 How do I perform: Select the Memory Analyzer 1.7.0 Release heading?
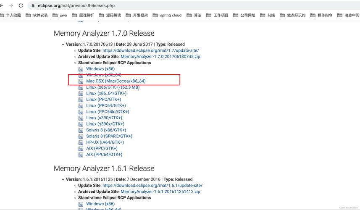[104, 33]
